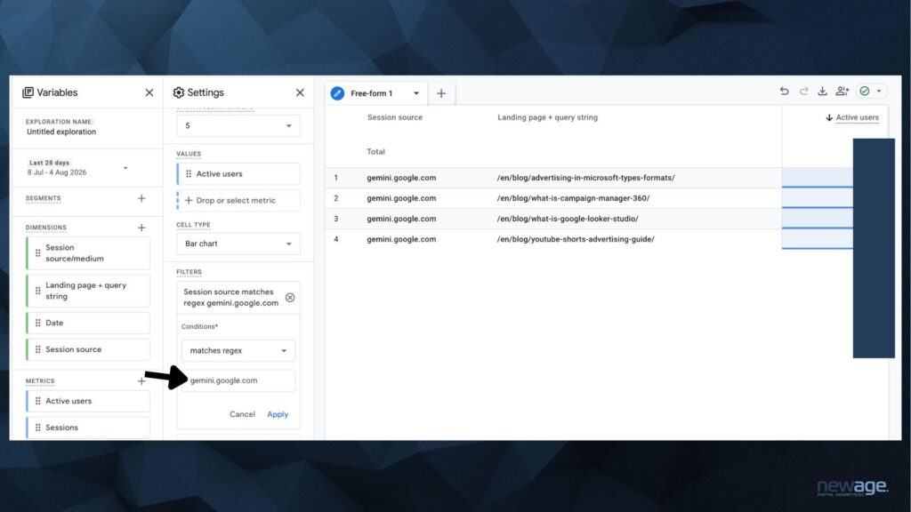The image size is (911, 512).
Task: Open the date range dropdown
Action: [125, 168]
